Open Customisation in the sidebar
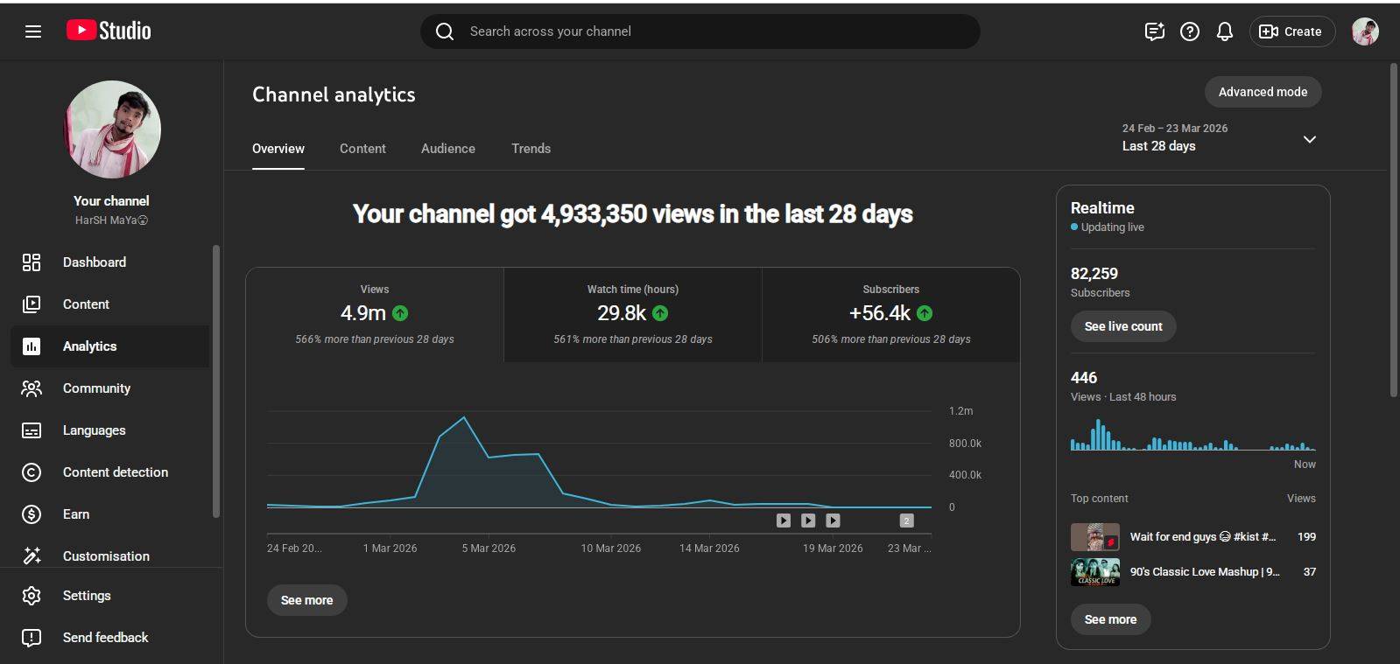The image size is (1400, 664). coord(106,556)
